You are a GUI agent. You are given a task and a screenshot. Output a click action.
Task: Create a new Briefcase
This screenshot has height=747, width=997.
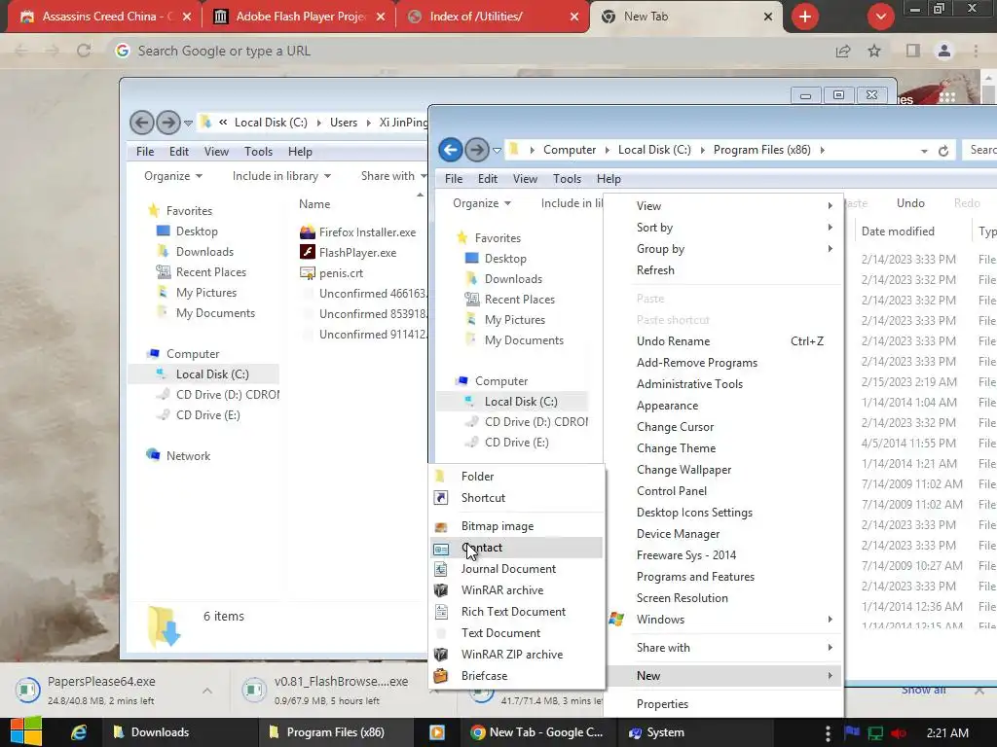click(516, 676)
